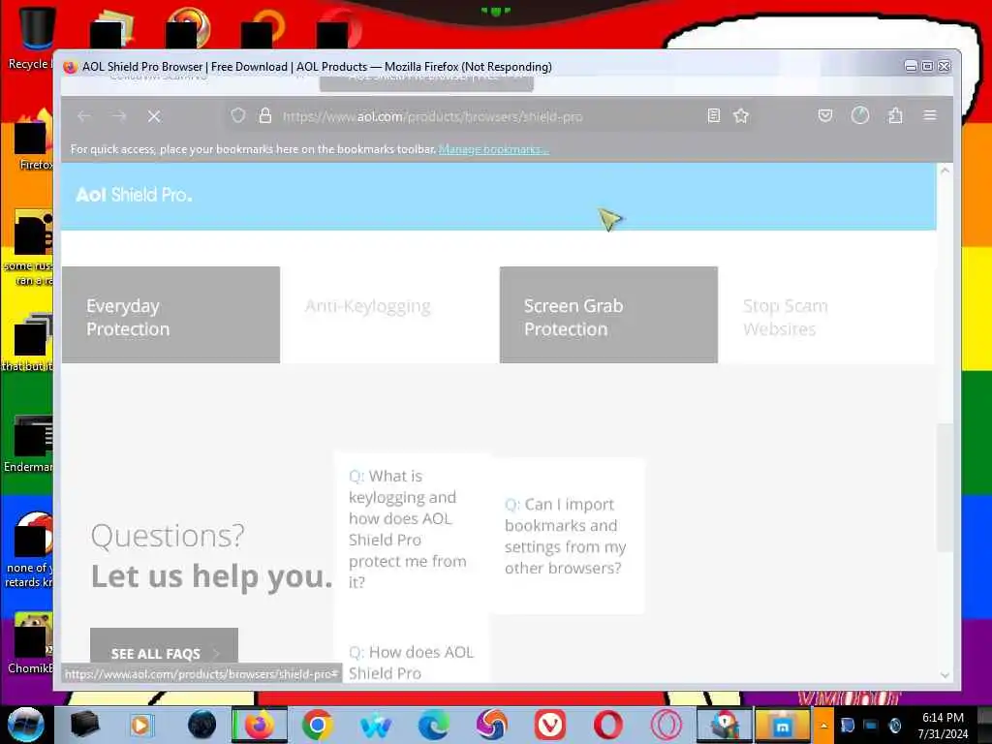Open the media player taskbar icon

tap(141, 725)
